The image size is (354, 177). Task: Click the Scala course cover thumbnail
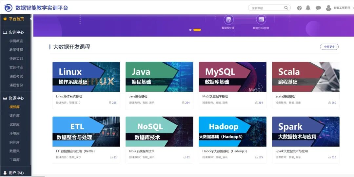click(306, 77)
